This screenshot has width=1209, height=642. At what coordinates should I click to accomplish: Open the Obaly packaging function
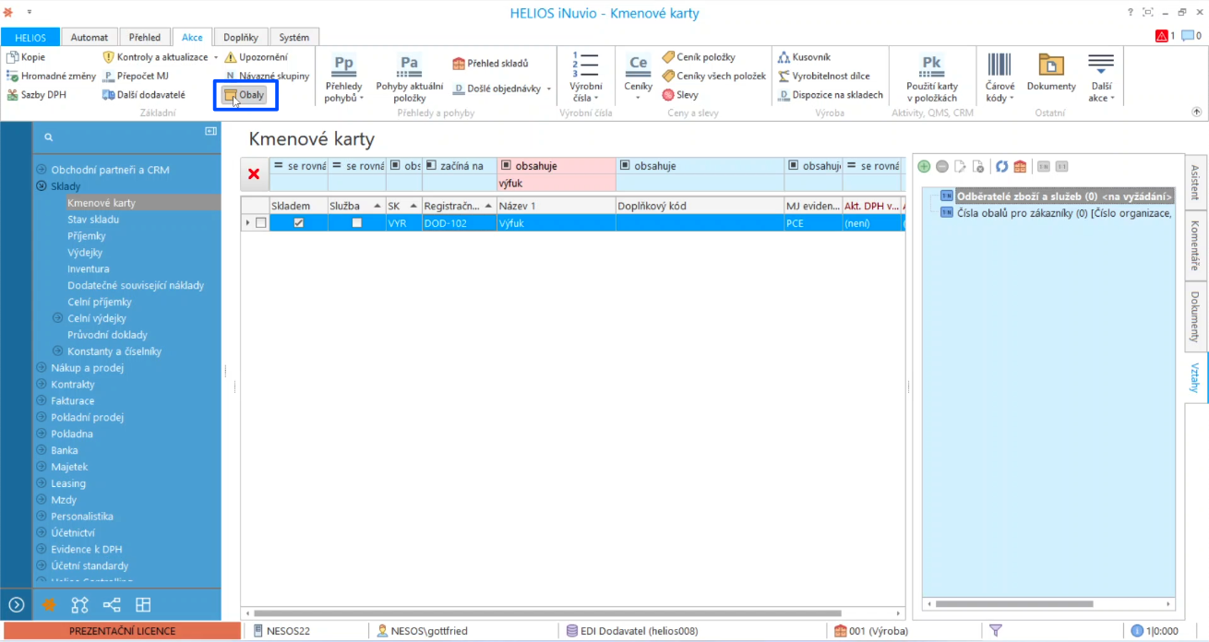pyautogui.click(x=245, y=95)
